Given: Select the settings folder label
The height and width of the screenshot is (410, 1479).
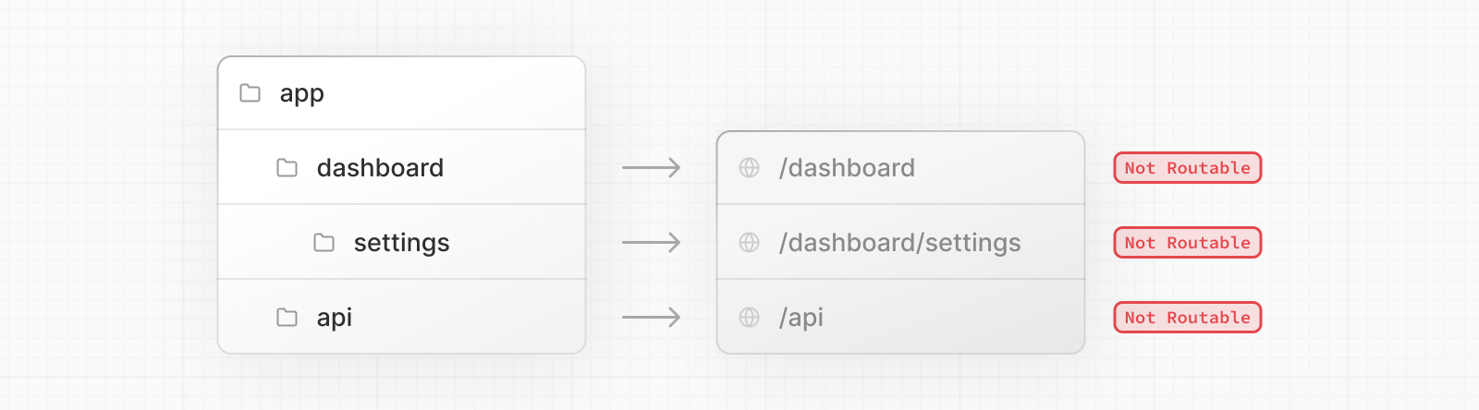Looking at the screenshot, I should (401, 243).
